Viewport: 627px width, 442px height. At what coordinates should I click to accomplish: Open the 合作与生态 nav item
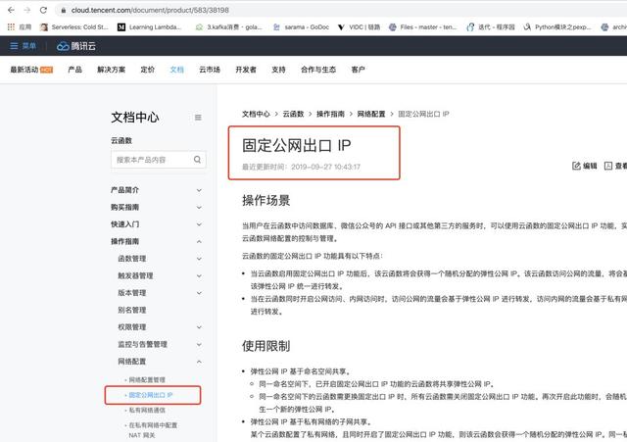click(x=318, y=70)
